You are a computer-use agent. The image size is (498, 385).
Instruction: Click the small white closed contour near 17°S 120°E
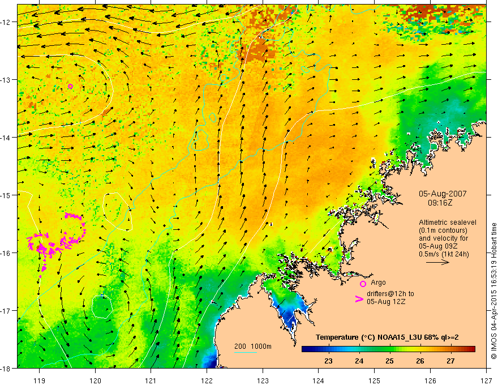point(102,306)
